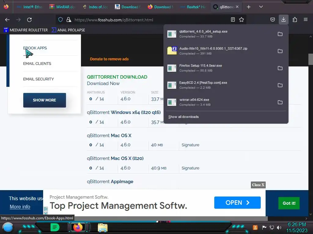Show qbittorrent_4.6.0_x64_setup.exe in folder
313x234 pixels.
[280, 34]
